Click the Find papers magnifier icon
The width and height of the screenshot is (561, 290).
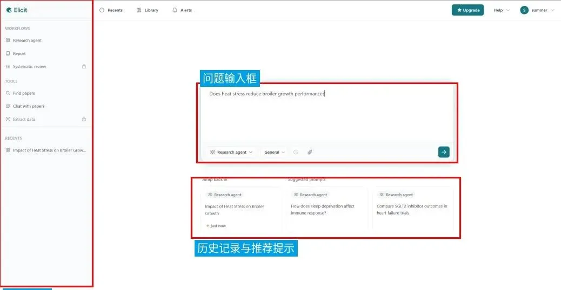(x=8, y=93)
